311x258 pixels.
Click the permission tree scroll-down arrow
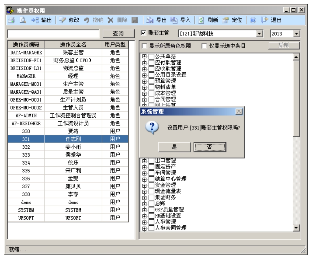click(x=296, y=228)
